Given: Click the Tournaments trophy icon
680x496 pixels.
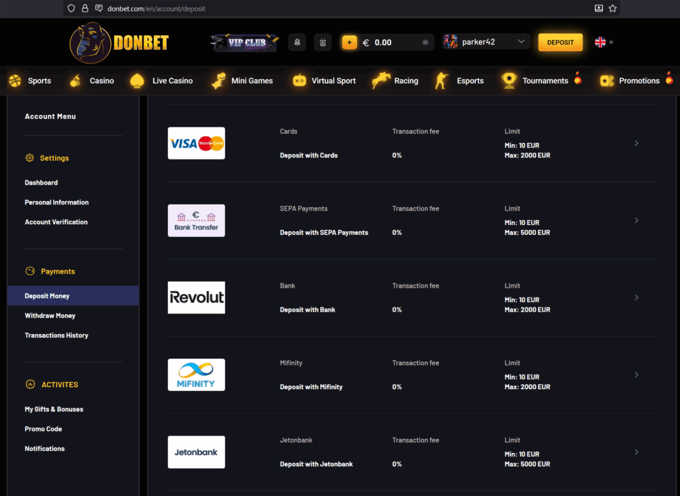Looking at the screenshot, I should pyautogui.click(x=509, y=80).
